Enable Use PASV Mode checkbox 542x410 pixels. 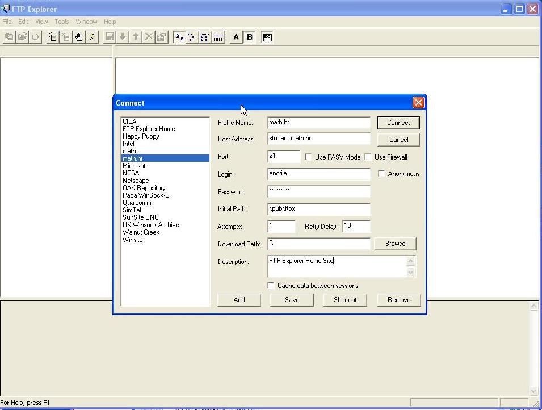(308, 157)
